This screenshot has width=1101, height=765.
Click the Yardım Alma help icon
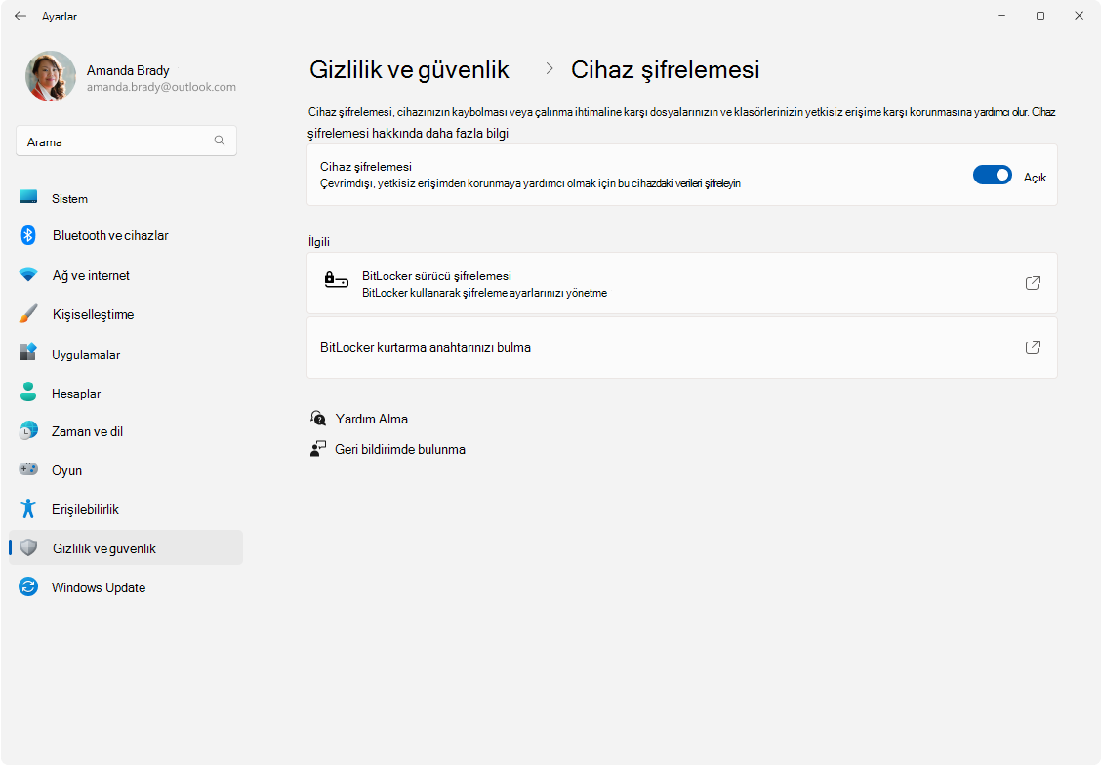click(x=318, y=419)
